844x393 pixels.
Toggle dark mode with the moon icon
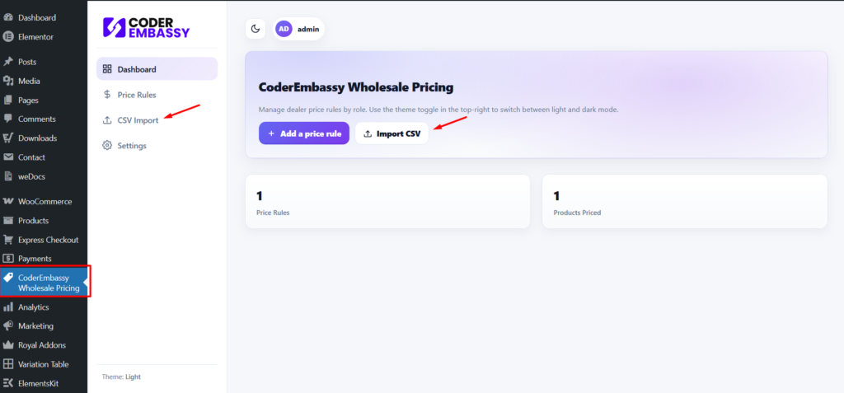click(x=256, y=29)
